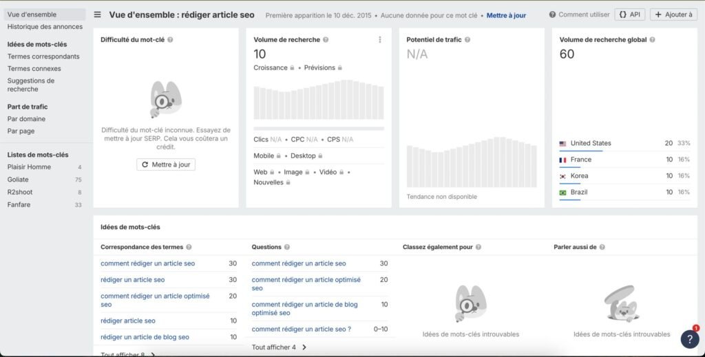Viewport: 705px width, 357px height.
Task: Open the Ajouter à dropdown
Action: (673, 14)
